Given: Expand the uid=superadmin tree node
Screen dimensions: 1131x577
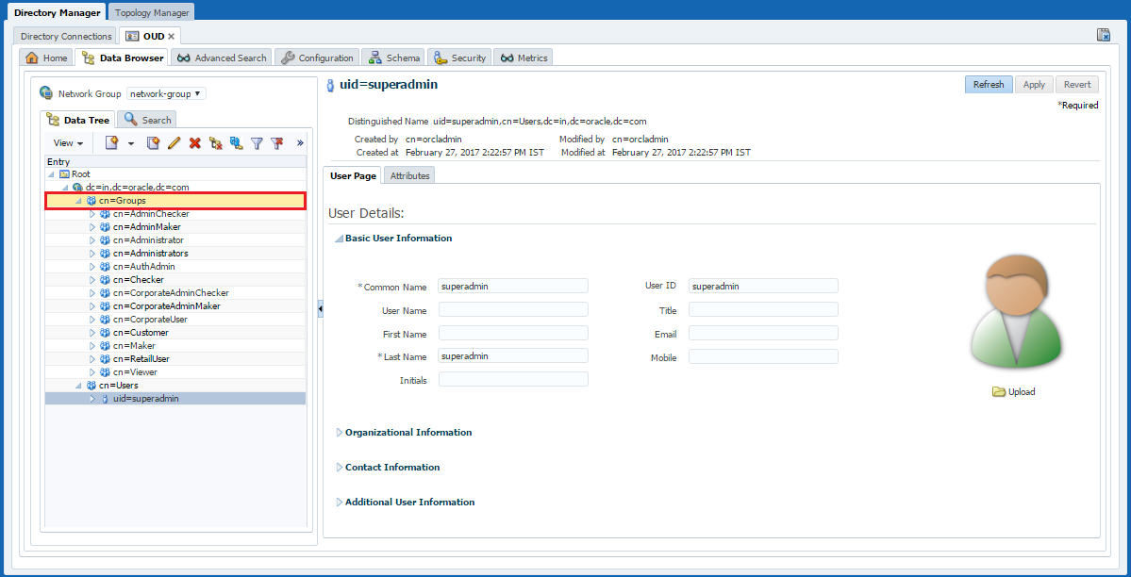Looking at the screenshot, I should coord(92,398).
